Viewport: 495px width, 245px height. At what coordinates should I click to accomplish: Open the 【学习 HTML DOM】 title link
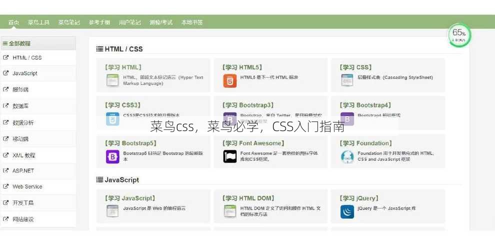click(248, 198)
